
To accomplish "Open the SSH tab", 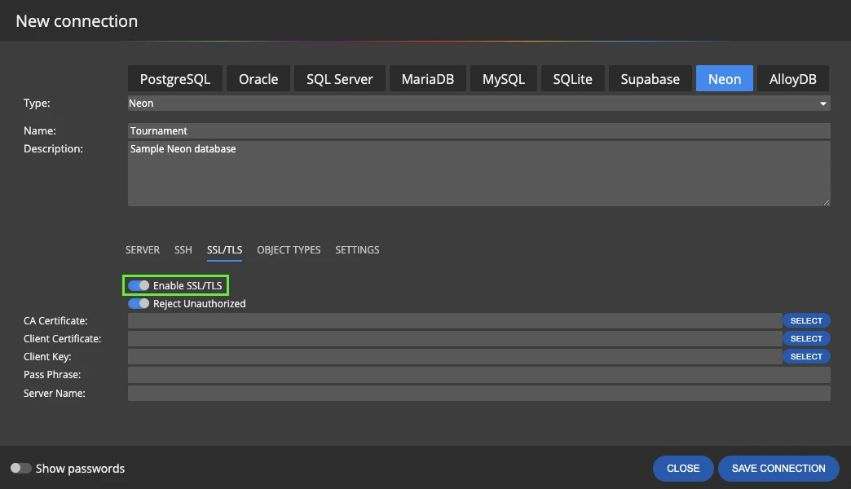I will (x=183, y=249).
